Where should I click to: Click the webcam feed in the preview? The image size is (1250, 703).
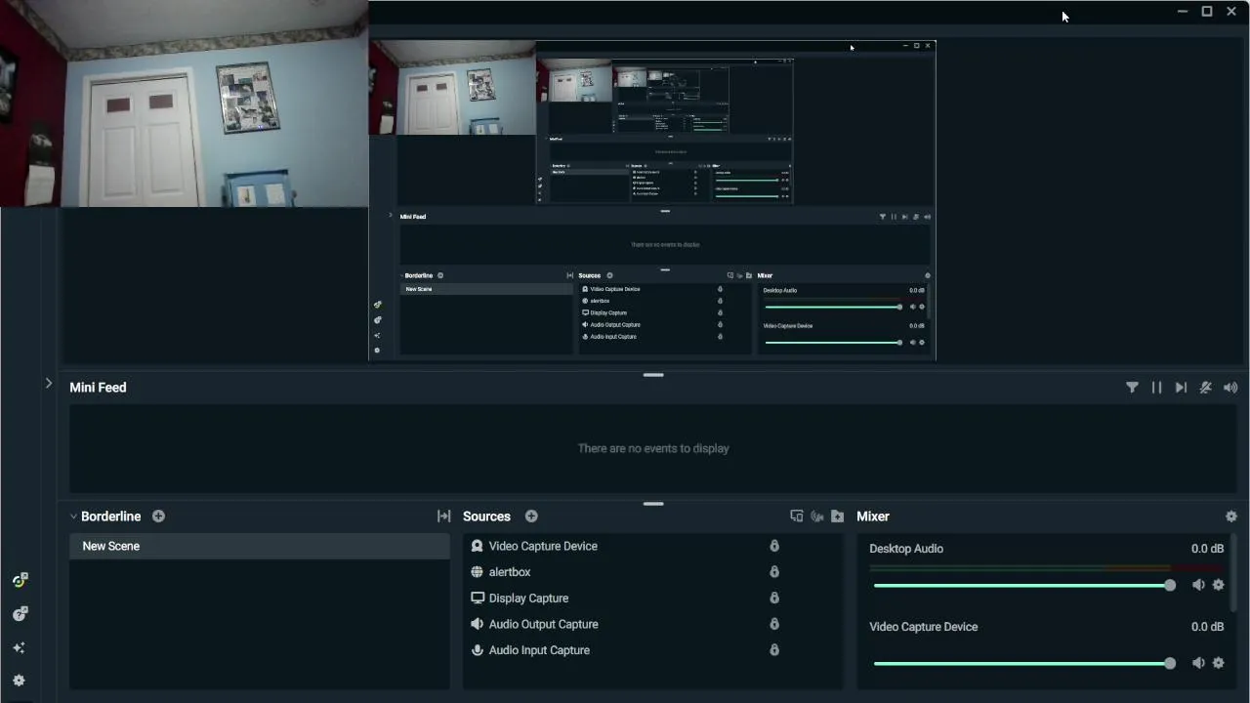pos(184,103)
